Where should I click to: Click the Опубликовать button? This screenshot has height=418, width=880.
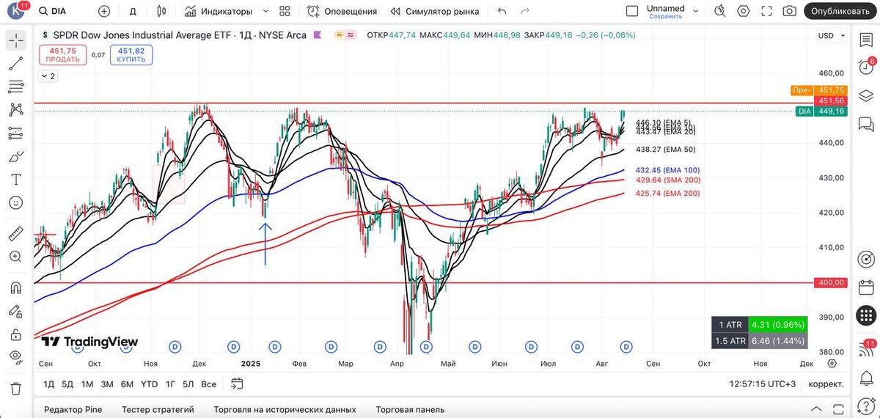click(x=840, y=11)
